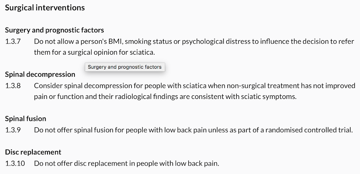Click recommendation number 1.3.7
The height and width of the screenshot is (174, 360).
tap(13, 42)
